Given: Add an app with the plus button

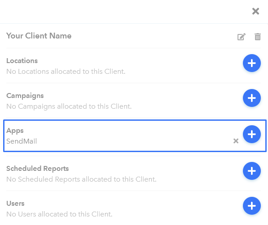Looking at the screenshot, I should [x=251, y=134].
